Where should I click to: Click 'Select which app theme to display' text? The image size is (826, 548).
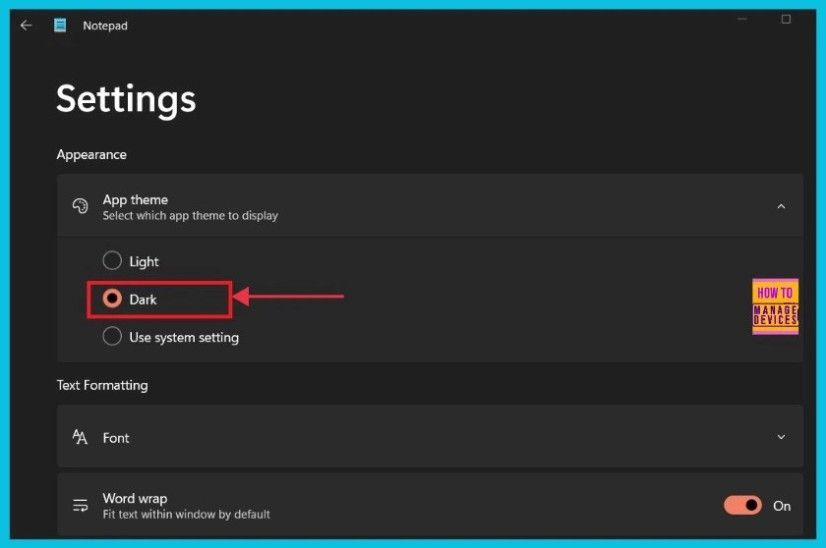tap(190, 216)
